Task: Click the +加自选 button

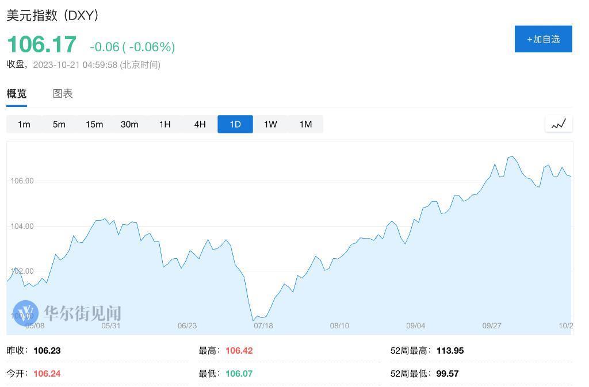Action: click(543, 39)
